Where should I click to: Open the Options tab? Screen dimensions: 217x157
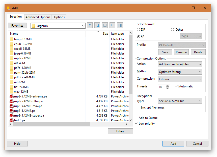[59, 17]
